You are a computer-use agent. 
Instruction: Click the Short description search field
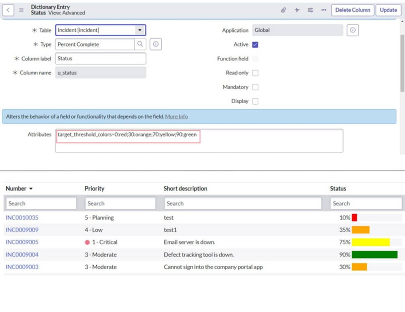[243, 203]
